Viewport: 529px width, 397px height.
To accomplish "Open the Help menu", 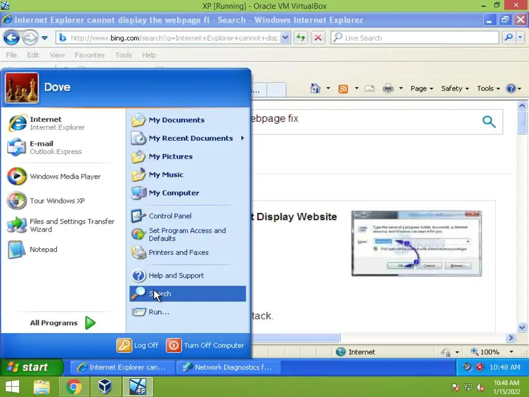I will click(149, 55).
